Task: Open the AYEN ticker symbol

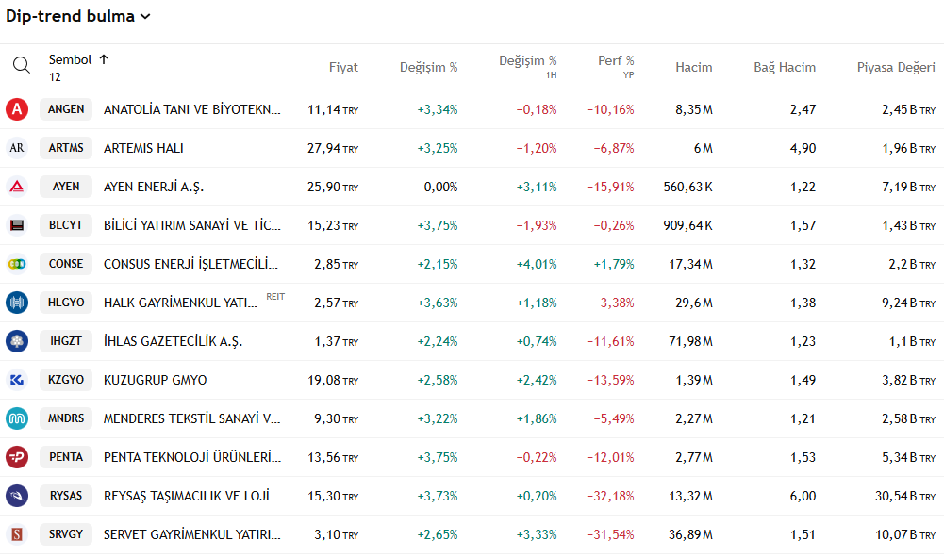Action: tap(66, 187)
